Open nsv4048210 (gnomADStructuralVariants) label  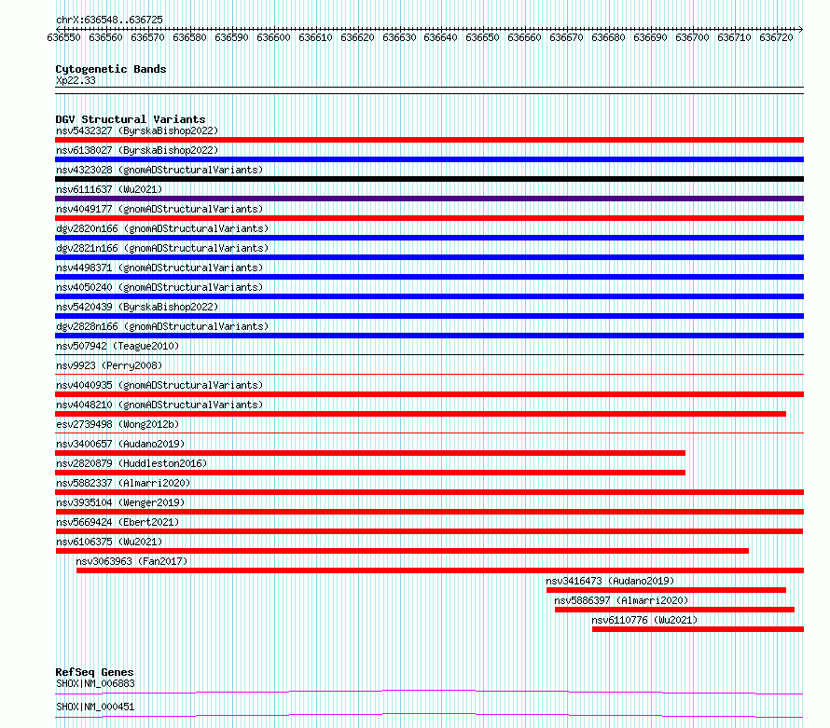click(x=159, y=405)
